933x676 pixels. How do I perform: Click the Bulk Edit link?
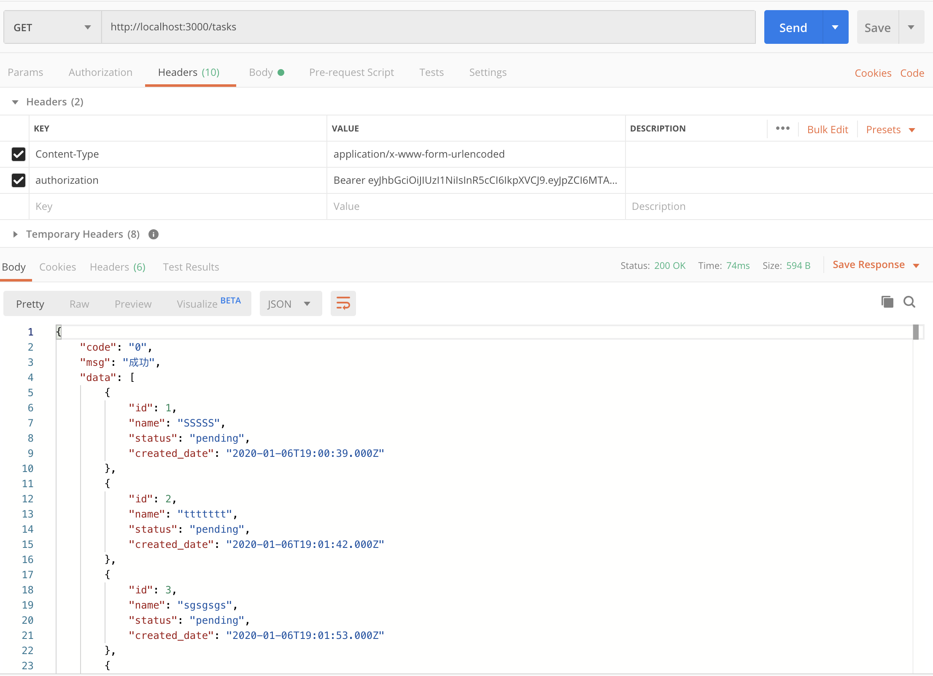click(x=827, y=130)
